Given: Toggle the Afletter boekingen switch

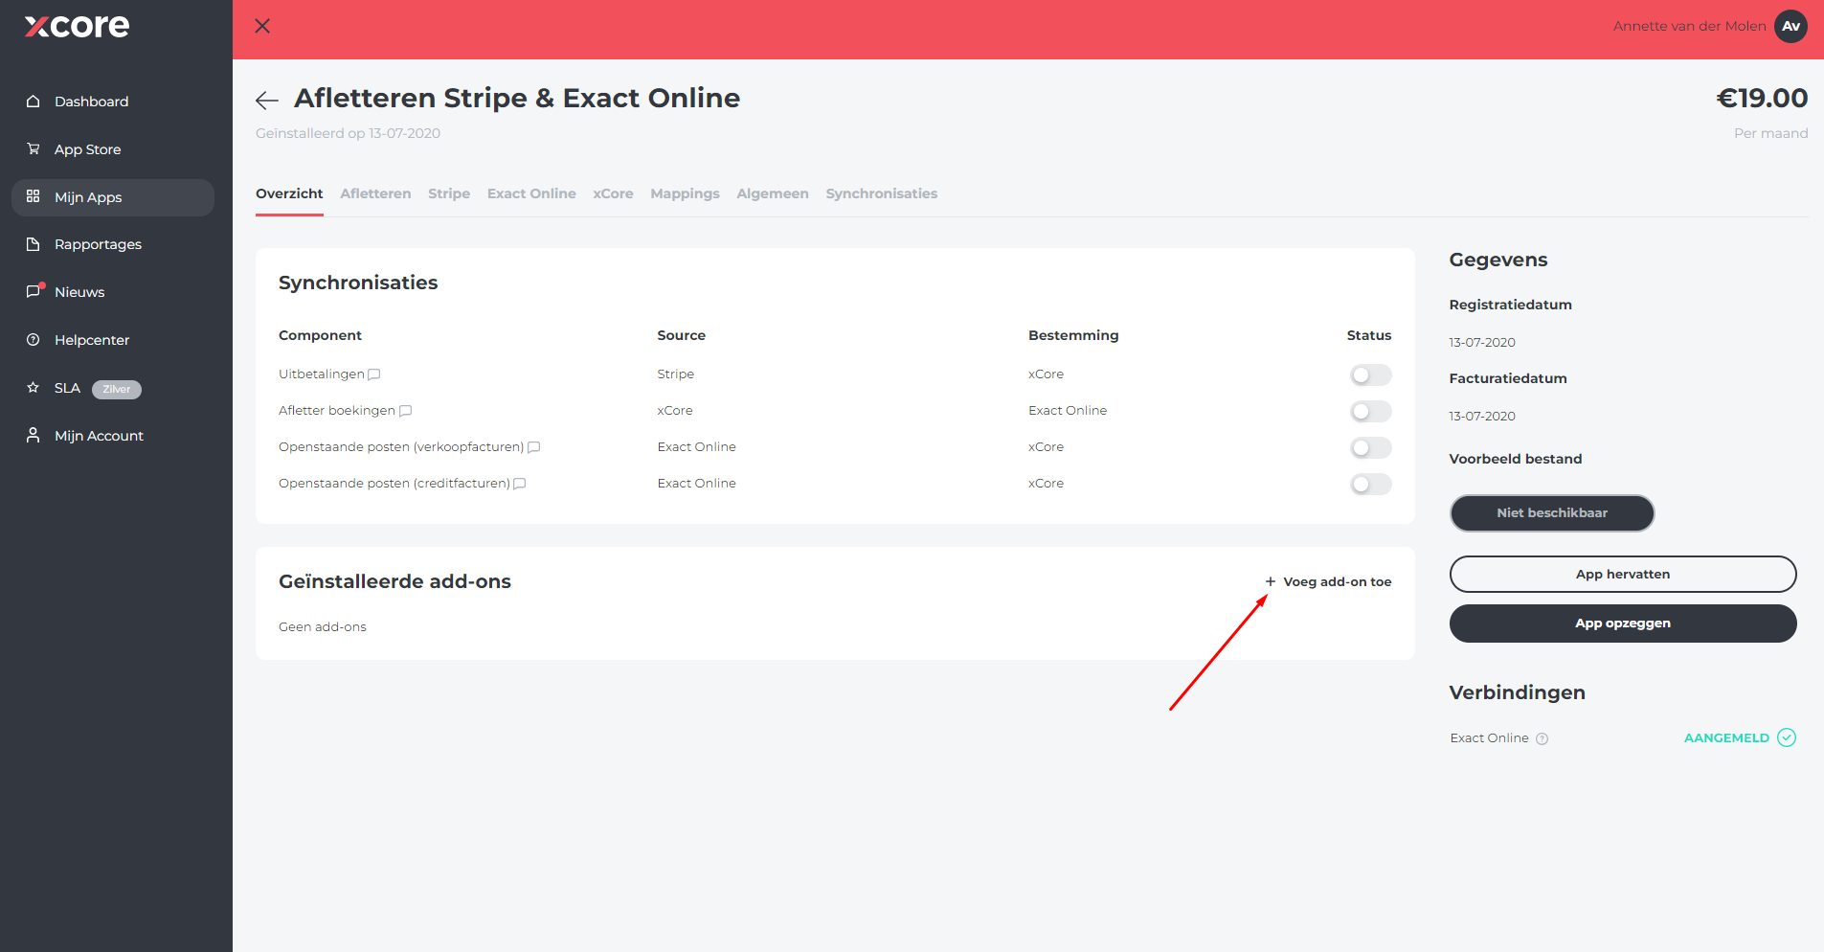Looking at the screenshot, I should pos(1370,411).
